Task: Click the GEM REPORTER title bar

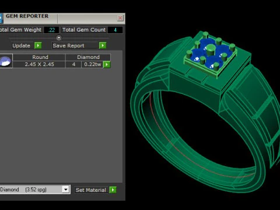Action: [62, 18]
